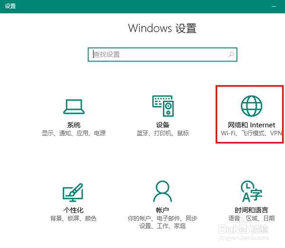Screen dimensions: 285x248
Task: Click the text Wi-Fi、飞行模式、VPN
Action: (252, 133)
